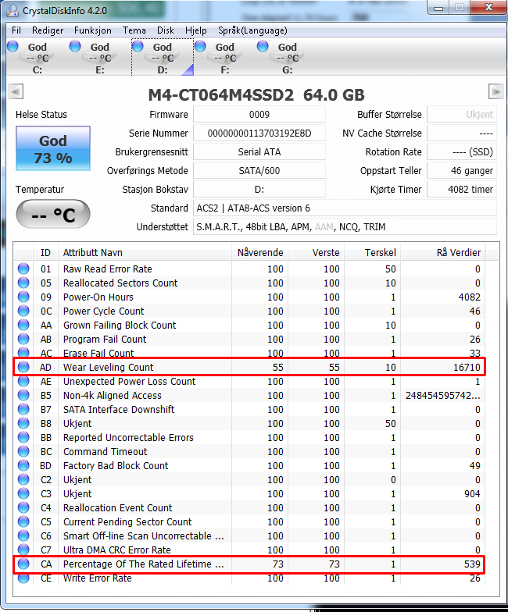Click status orb for Reallocation Event Count
The width and height of the screenshot is (508, 612).
pyautogui.click(x=23, y=507)
